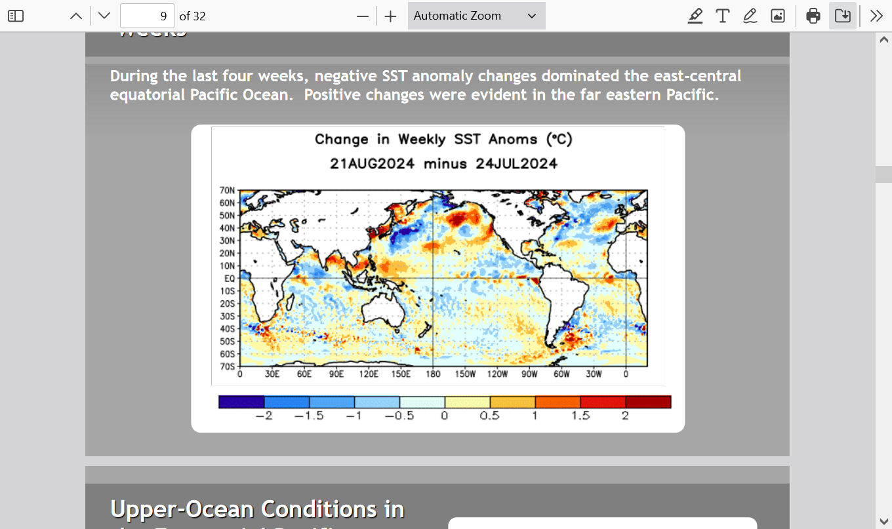The image size is (892, 529).
Task: Open the Automatic Zoom dropdown
Action: (476, 16)
